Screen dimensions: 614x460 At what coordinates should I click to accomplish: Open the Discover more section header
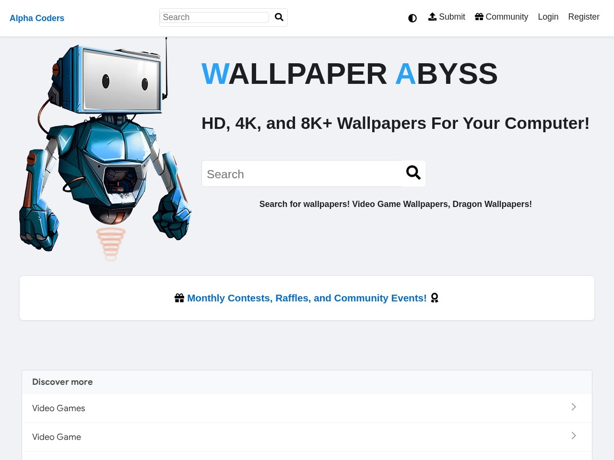point(62,382)
